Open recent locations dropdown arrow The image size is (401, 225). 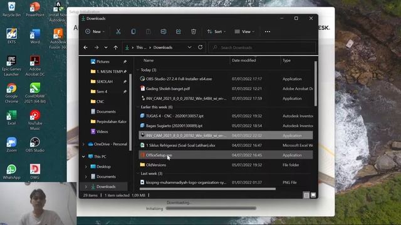click(x=106, y=47)
